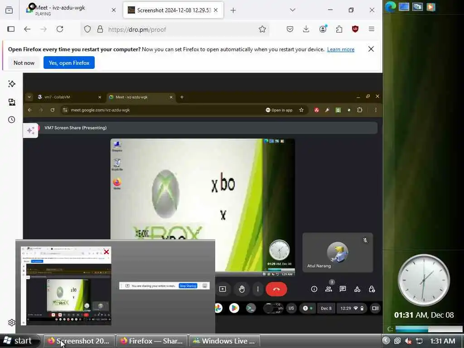
Task: Click the red hang-up call button
Action: click(x=276, y=289)
